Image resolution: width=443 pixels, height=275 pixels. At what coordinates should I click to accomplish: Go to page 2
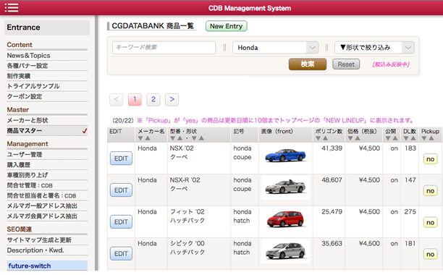click(153, 99)
